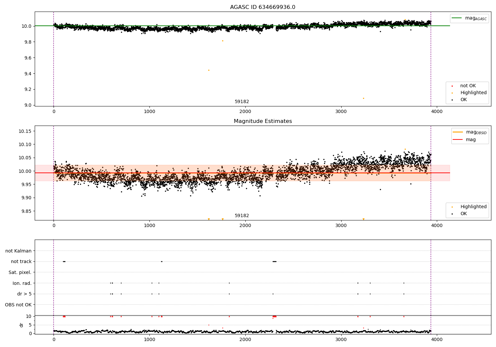
Task: Click Highlighted legend entry in top plot
Action: (x=473, y=93)
